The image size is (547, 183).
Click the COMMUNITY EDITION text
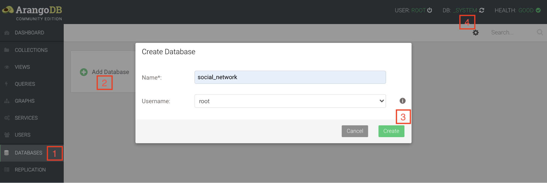(x=39, y=19)
